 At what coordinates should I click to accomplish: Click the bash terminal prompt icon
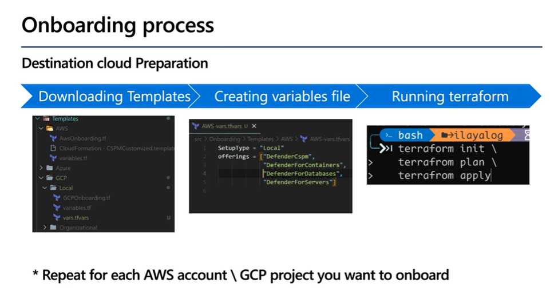[x=389, y=135]
